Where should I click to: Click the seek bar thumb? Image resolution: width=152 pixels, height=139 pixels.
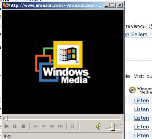click(x=5, y=118)
